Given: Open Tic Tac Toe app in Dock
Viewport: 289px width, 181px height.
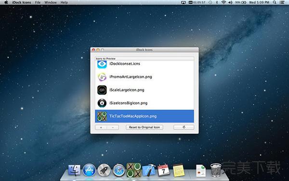Looking at the screenshot, I should (134, 170).
